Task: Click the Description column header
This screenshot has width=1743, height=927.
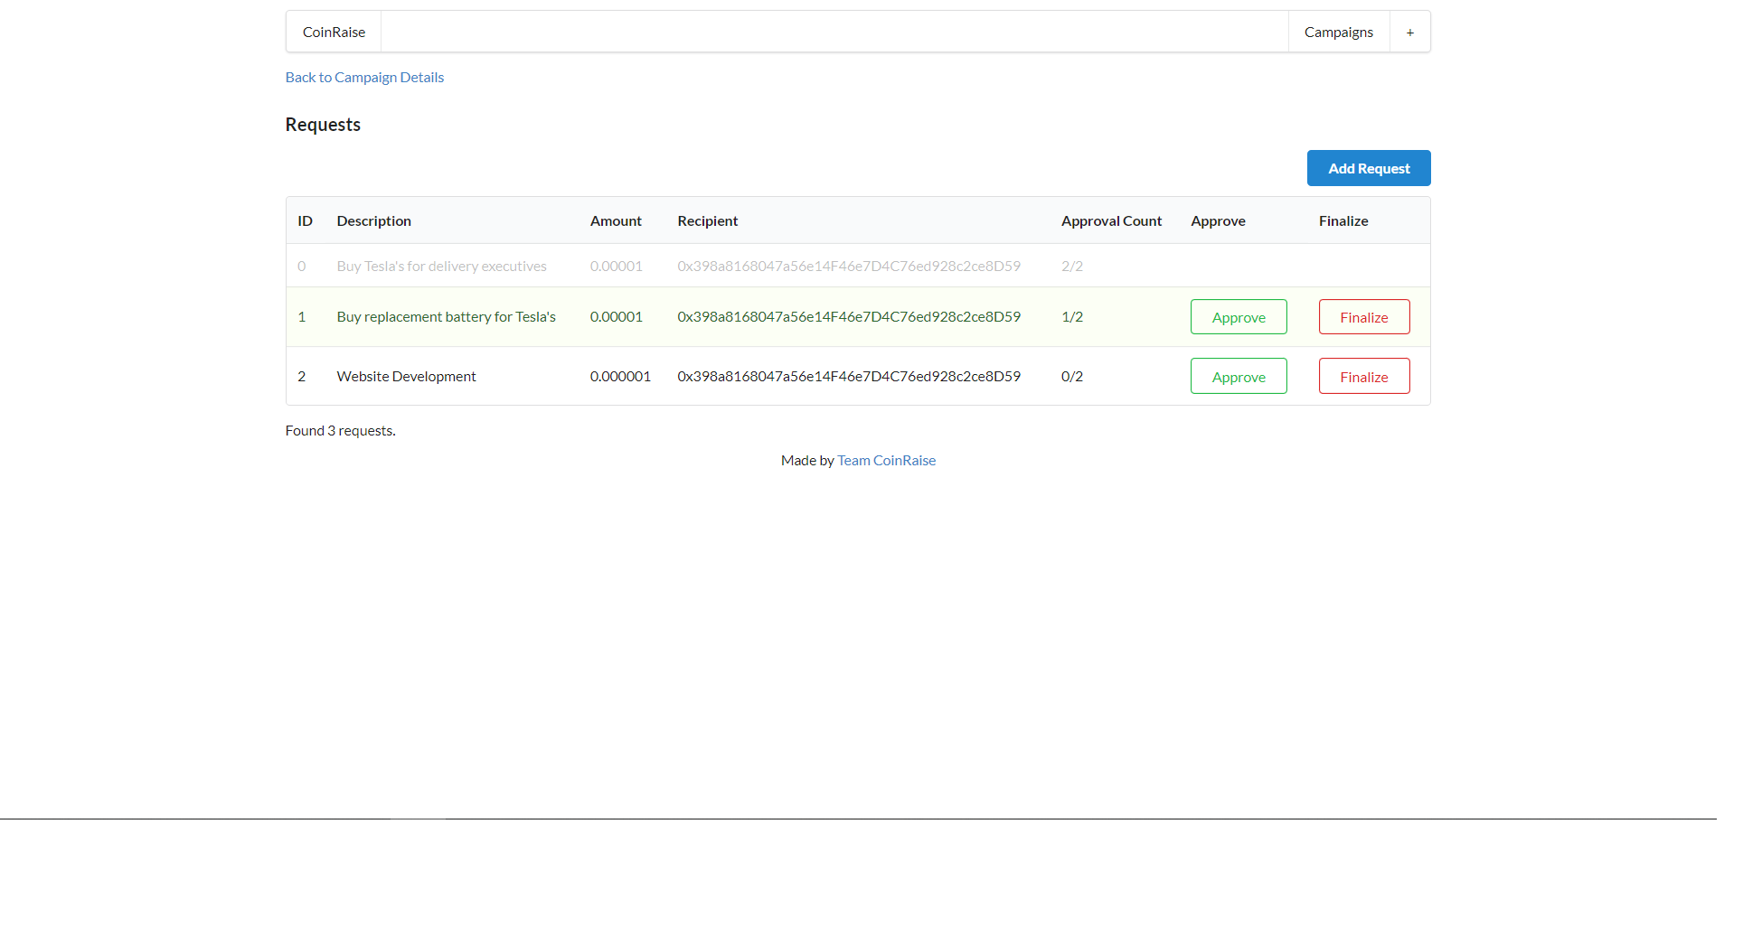Action: [x=373, y=220]
